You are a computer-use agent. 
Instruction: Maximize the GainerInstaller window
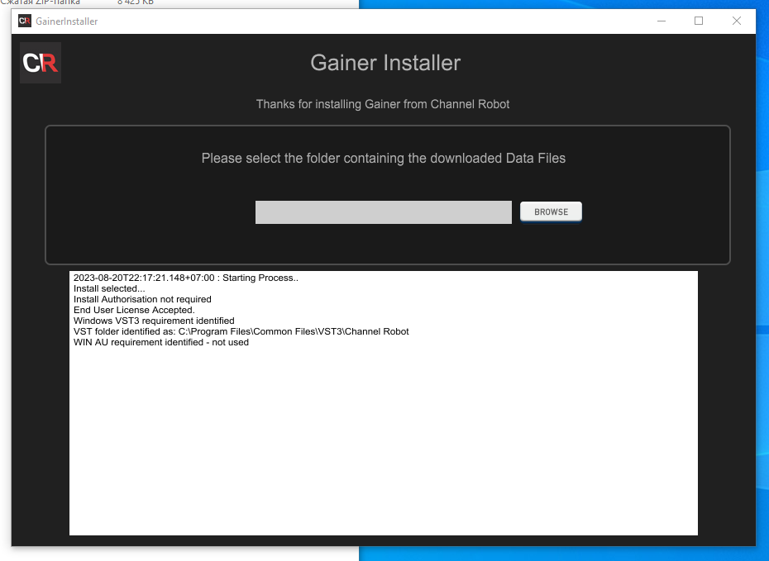click(x=699, y=21)
